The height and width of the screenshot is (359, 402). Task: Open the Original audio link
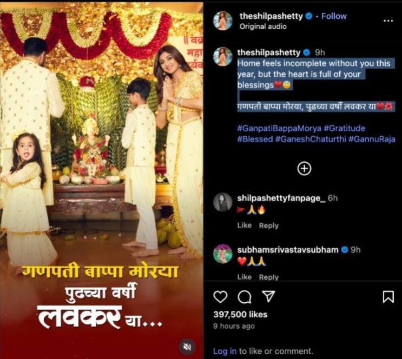point(263,26)
